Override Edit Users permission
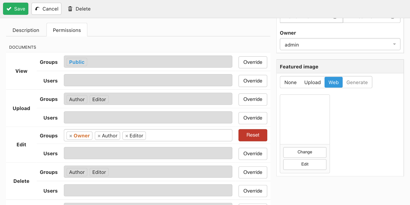 point(253,154)
